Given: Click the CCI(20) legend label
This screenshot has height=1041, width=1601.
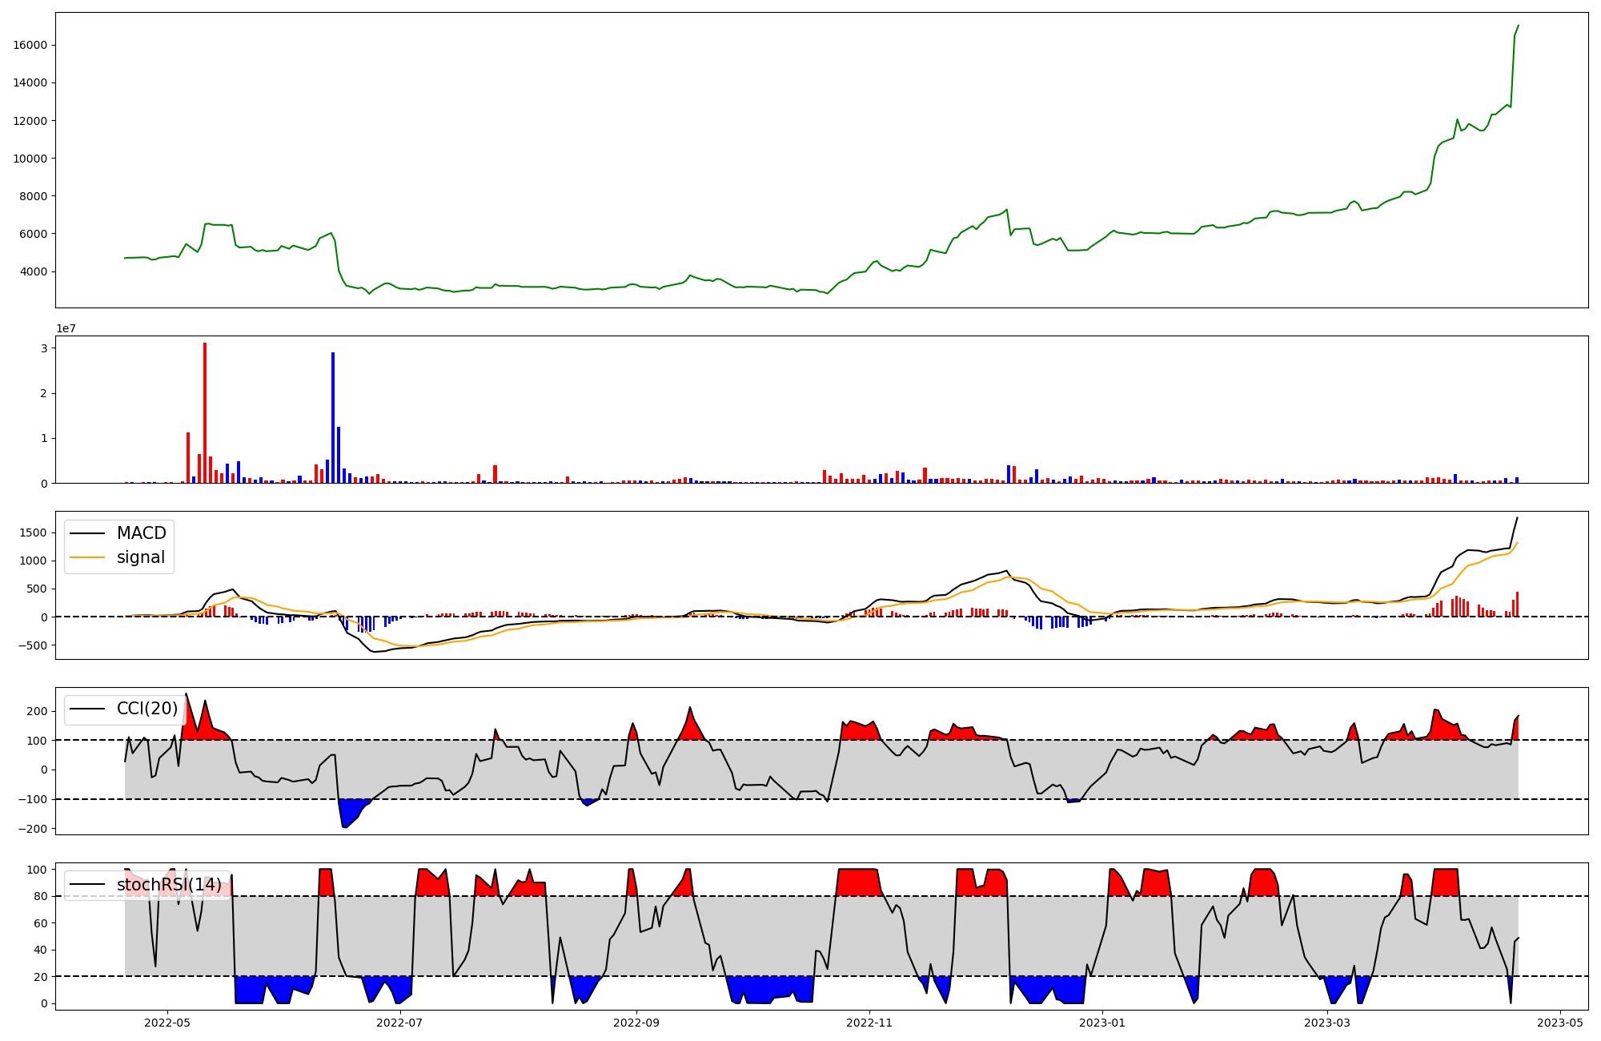Looking at the screenshot, I should 147,709.
